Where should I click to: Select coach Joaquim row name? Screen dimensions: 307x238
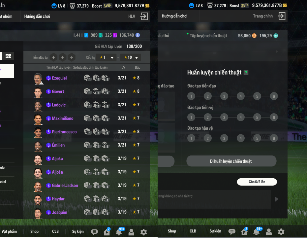[x=59, y=212]
